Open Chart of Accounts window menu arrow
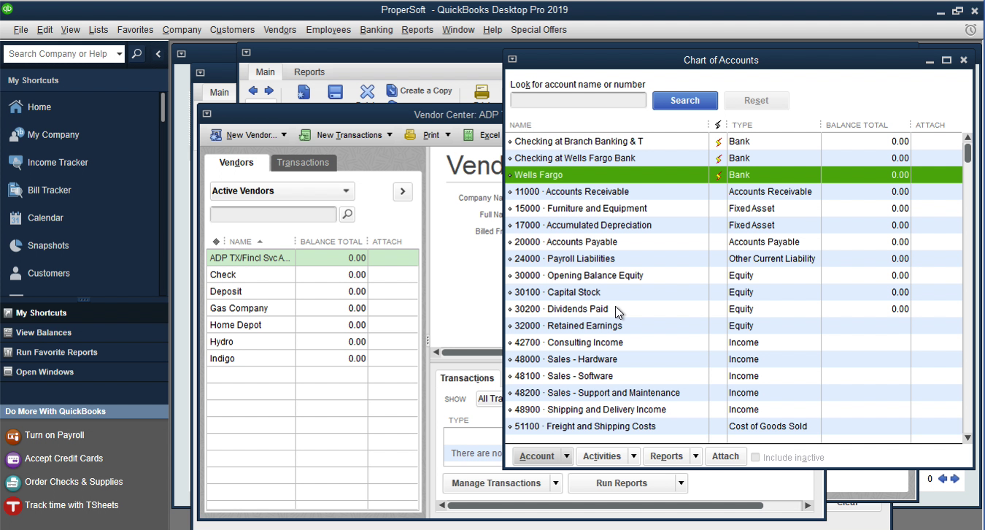Viewport: 985px width, 530px height. (x=512, y=59)
